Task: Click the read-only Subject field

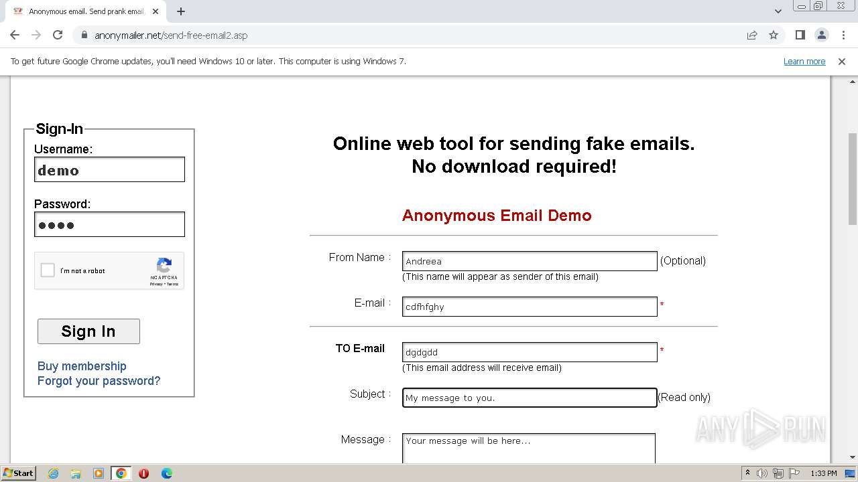Action: click(530, 398)
